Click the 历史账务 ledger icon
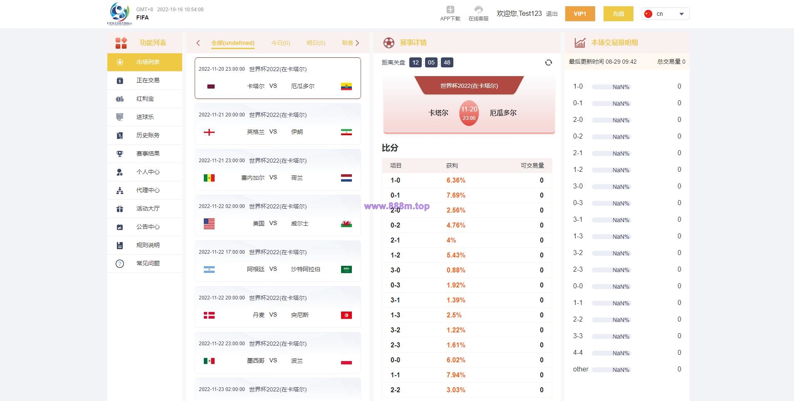Screen dimensions: 794x401 [x=120, y=135]
